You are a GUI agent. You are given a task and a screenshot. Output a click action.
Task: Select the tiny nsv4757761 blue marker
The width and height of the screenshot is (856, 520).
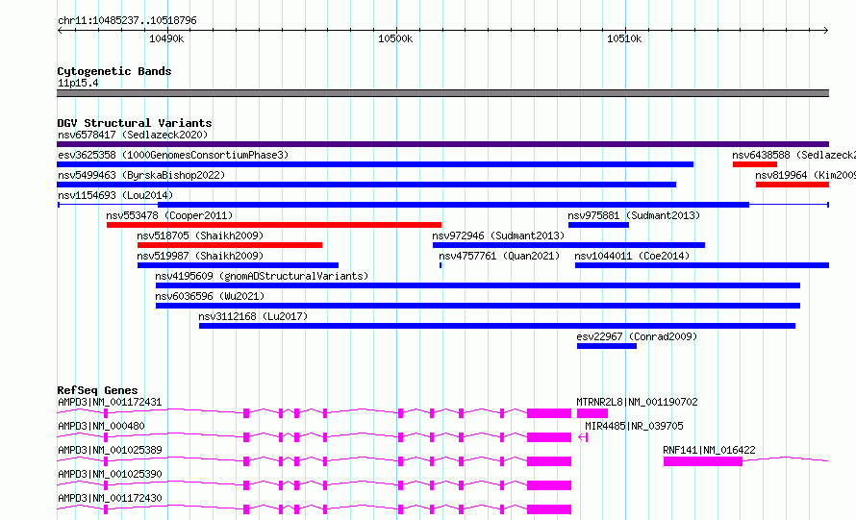pos(441,265)
